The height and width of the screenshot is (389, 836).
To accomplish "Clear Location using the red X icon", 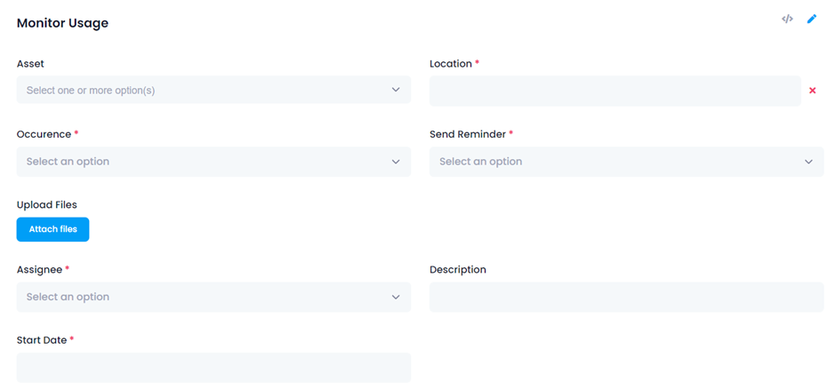I will (x=813, y=91).
